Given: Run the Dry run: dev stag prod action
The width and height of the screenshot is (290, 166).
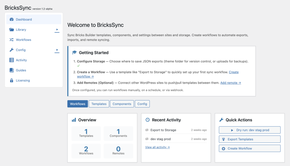Looking at the screenshot, I should coord(250,130).
